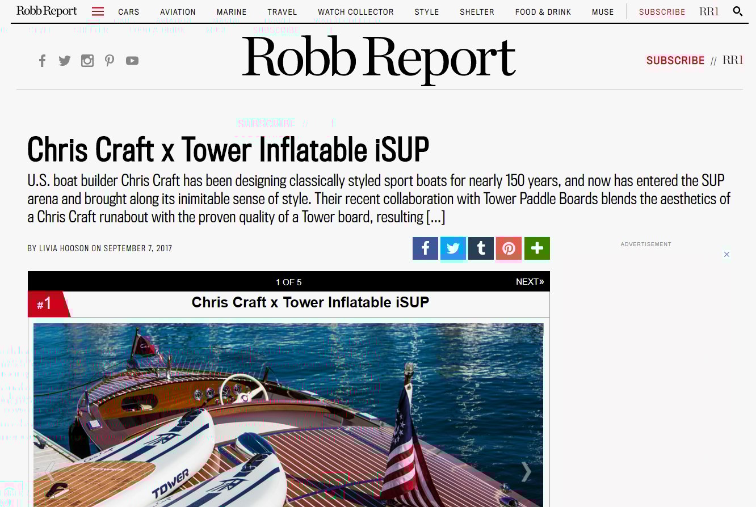
Task: Open the Aviation section
Action: [178, 12]
